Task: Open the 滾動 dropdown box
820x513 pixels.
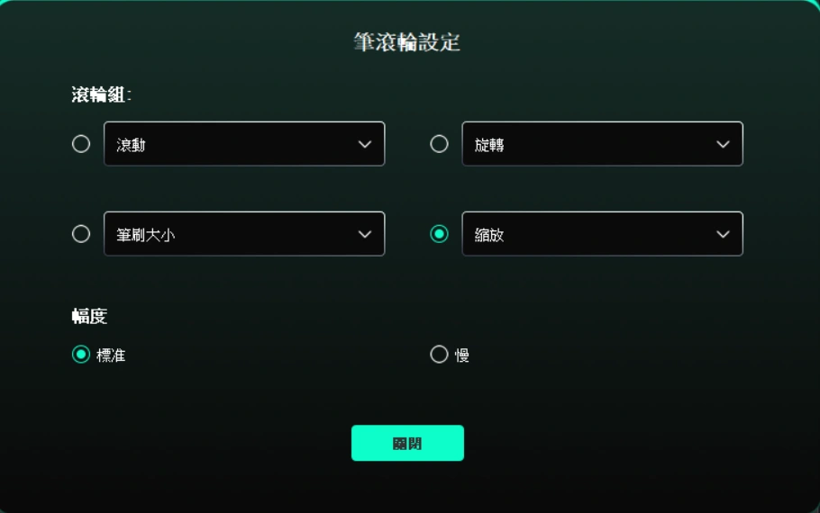Action: click(x=244, y=144)
